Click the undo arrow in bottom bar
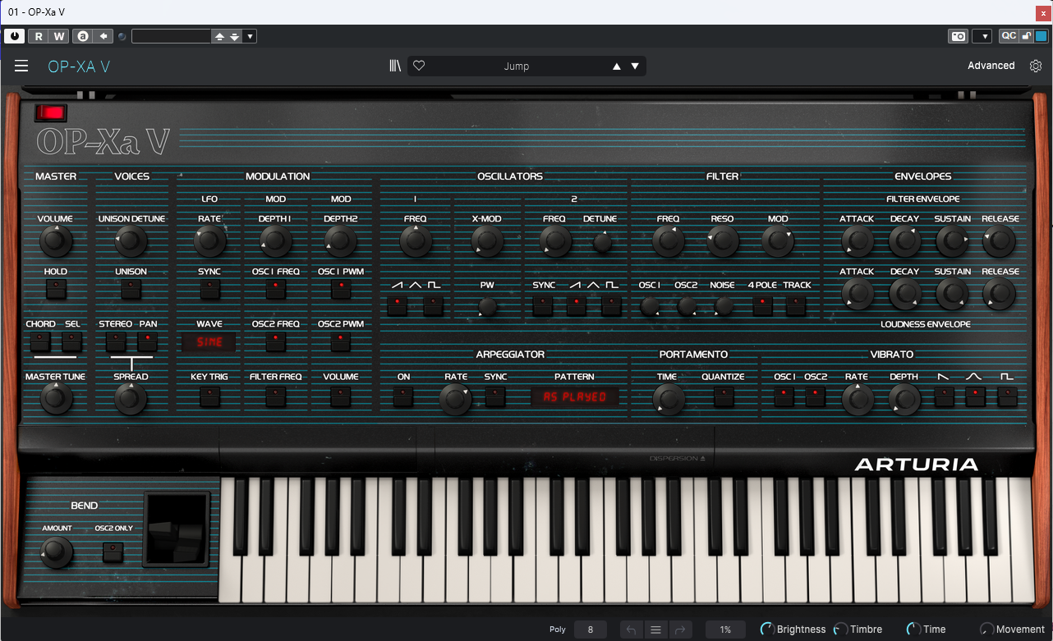The height and width of the screenshot is (641, 1053). 631,630
